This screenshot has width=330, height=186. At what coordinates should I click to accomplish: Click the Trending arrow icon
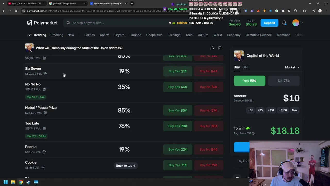pos(29,35)
